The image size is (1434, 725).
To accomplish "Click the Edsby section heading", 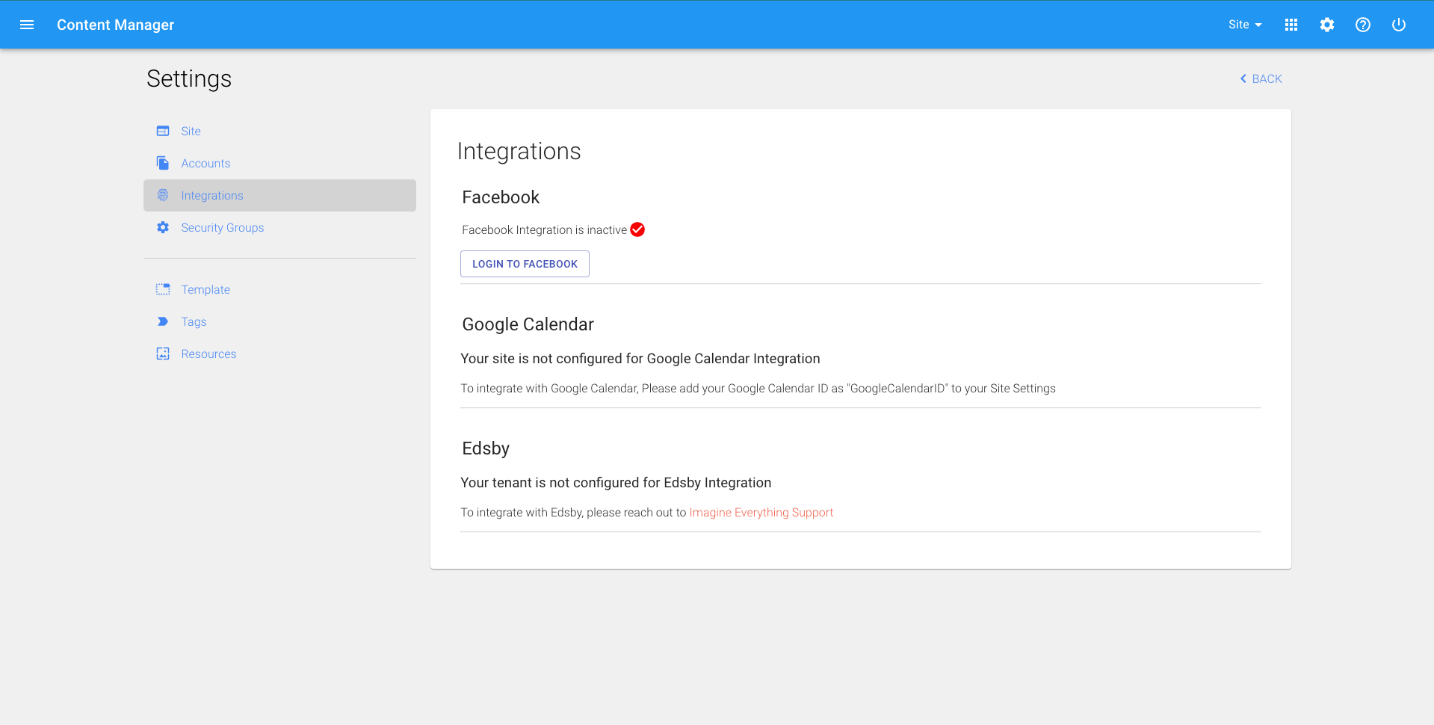I will click(486, 448).
